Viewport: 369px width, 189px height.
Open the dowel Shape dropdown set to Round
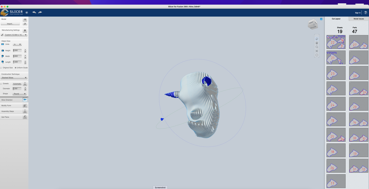pos(20,94)
